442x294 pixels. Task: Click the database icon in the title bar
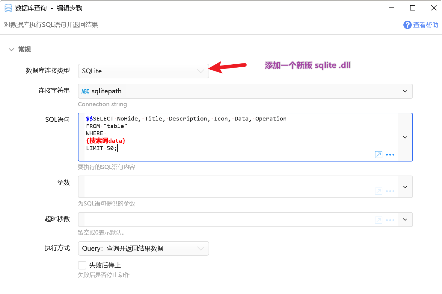(8, 8)
